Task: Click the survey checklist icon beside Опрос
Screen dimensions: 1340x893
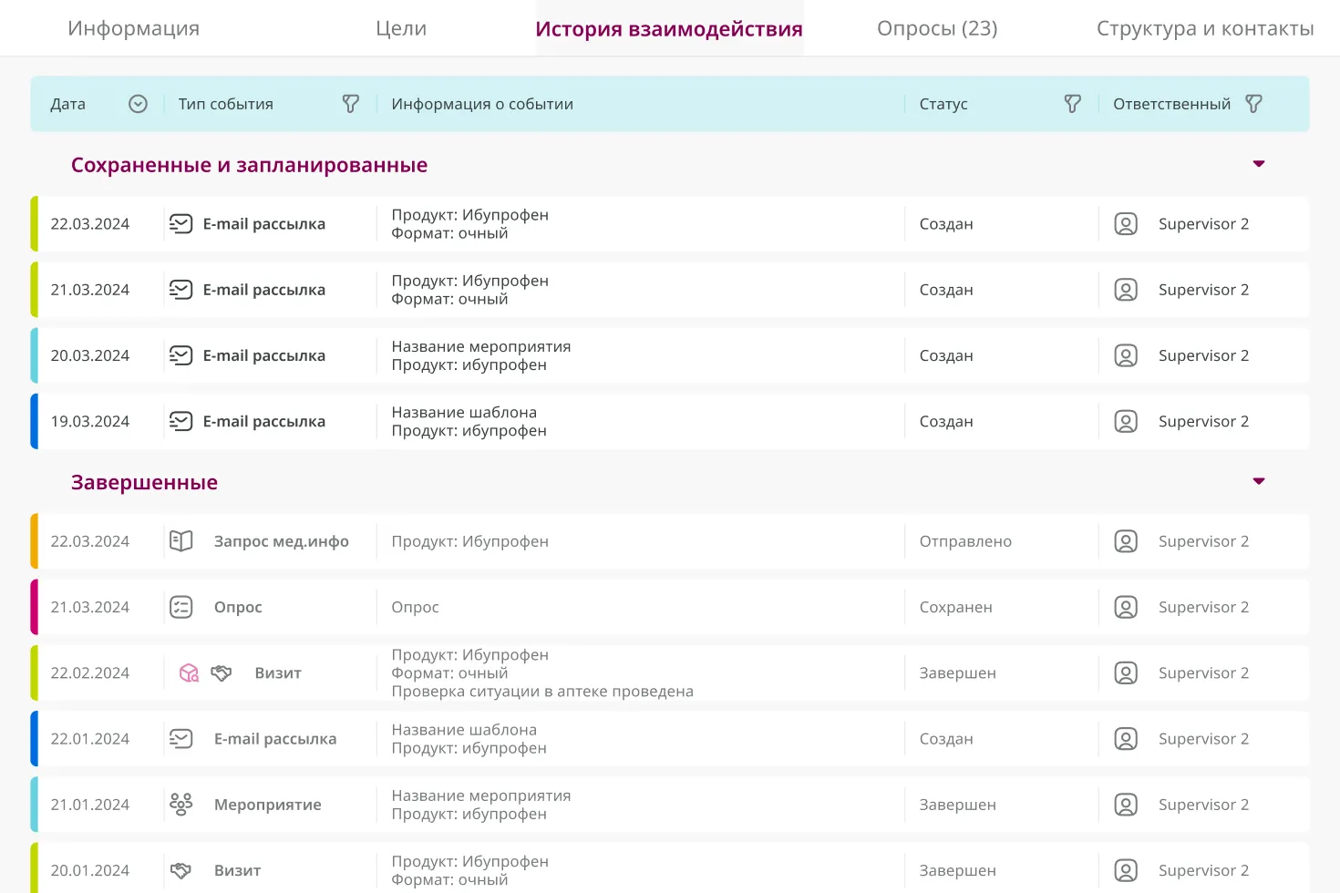Action: [181, 607]
